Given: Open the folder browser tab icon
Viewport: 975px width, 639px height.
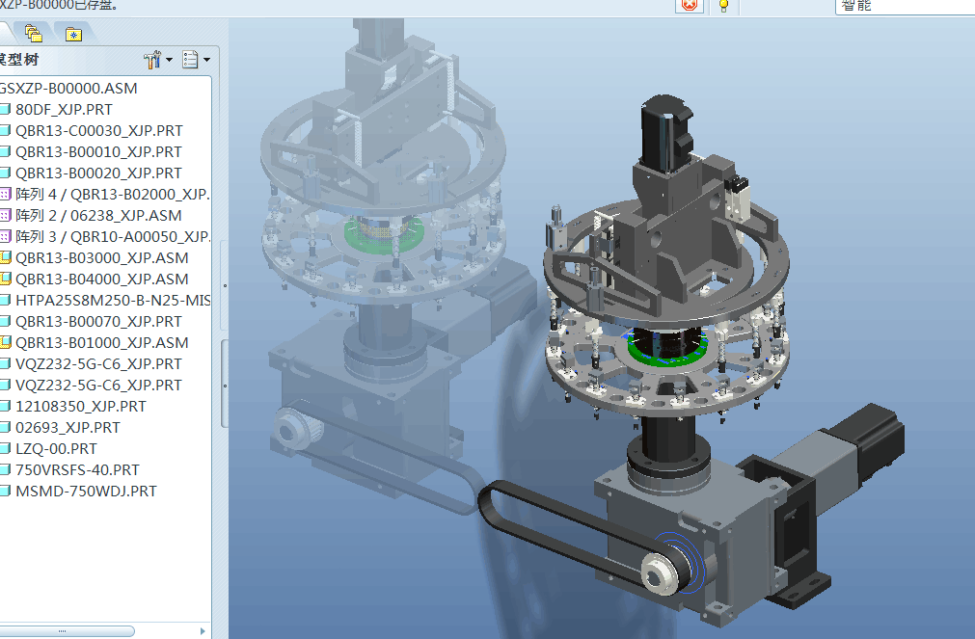Looking at the screenshot, I should click(33, 33).
